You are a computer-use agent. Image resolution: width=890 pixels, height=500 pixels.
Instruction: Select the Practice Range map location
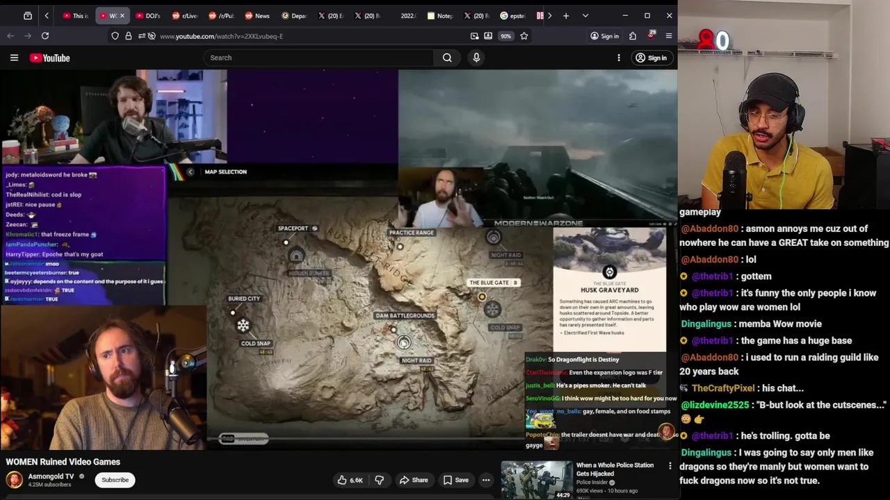point(412,233)
